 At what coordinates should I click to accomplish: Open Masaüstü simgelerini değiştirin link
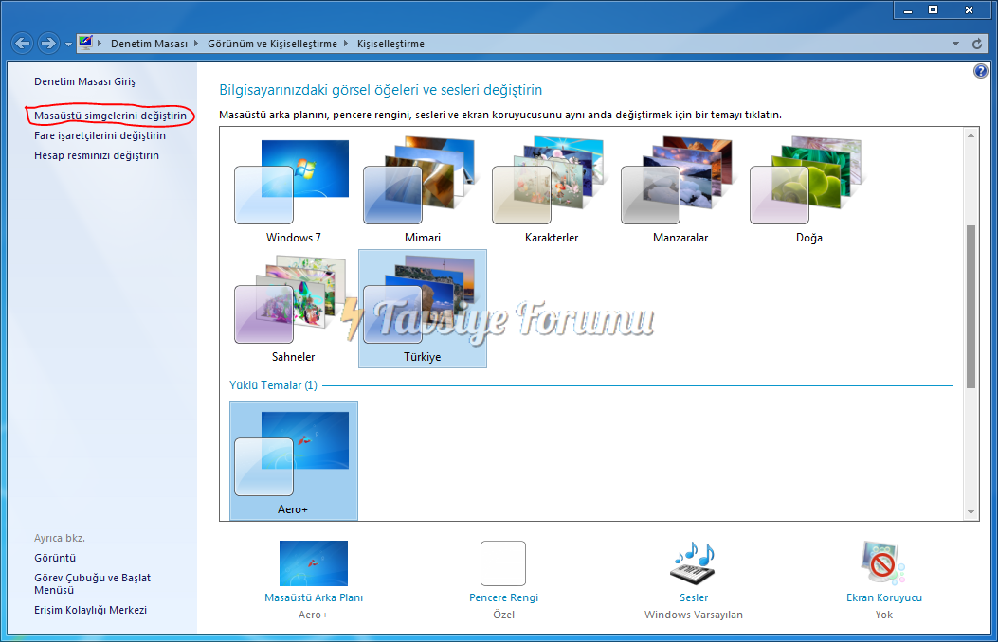(110, 116)
